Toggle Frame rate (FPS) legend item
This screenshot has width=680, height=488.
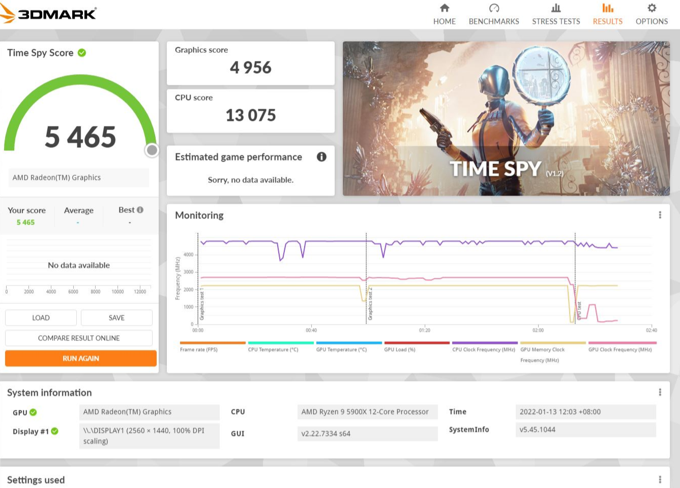tap(213, 346)
